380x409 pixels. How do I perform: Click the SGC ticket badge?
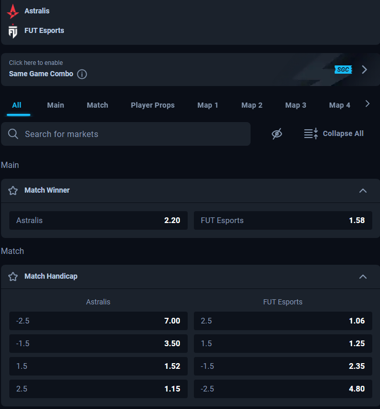click(343, 70)
